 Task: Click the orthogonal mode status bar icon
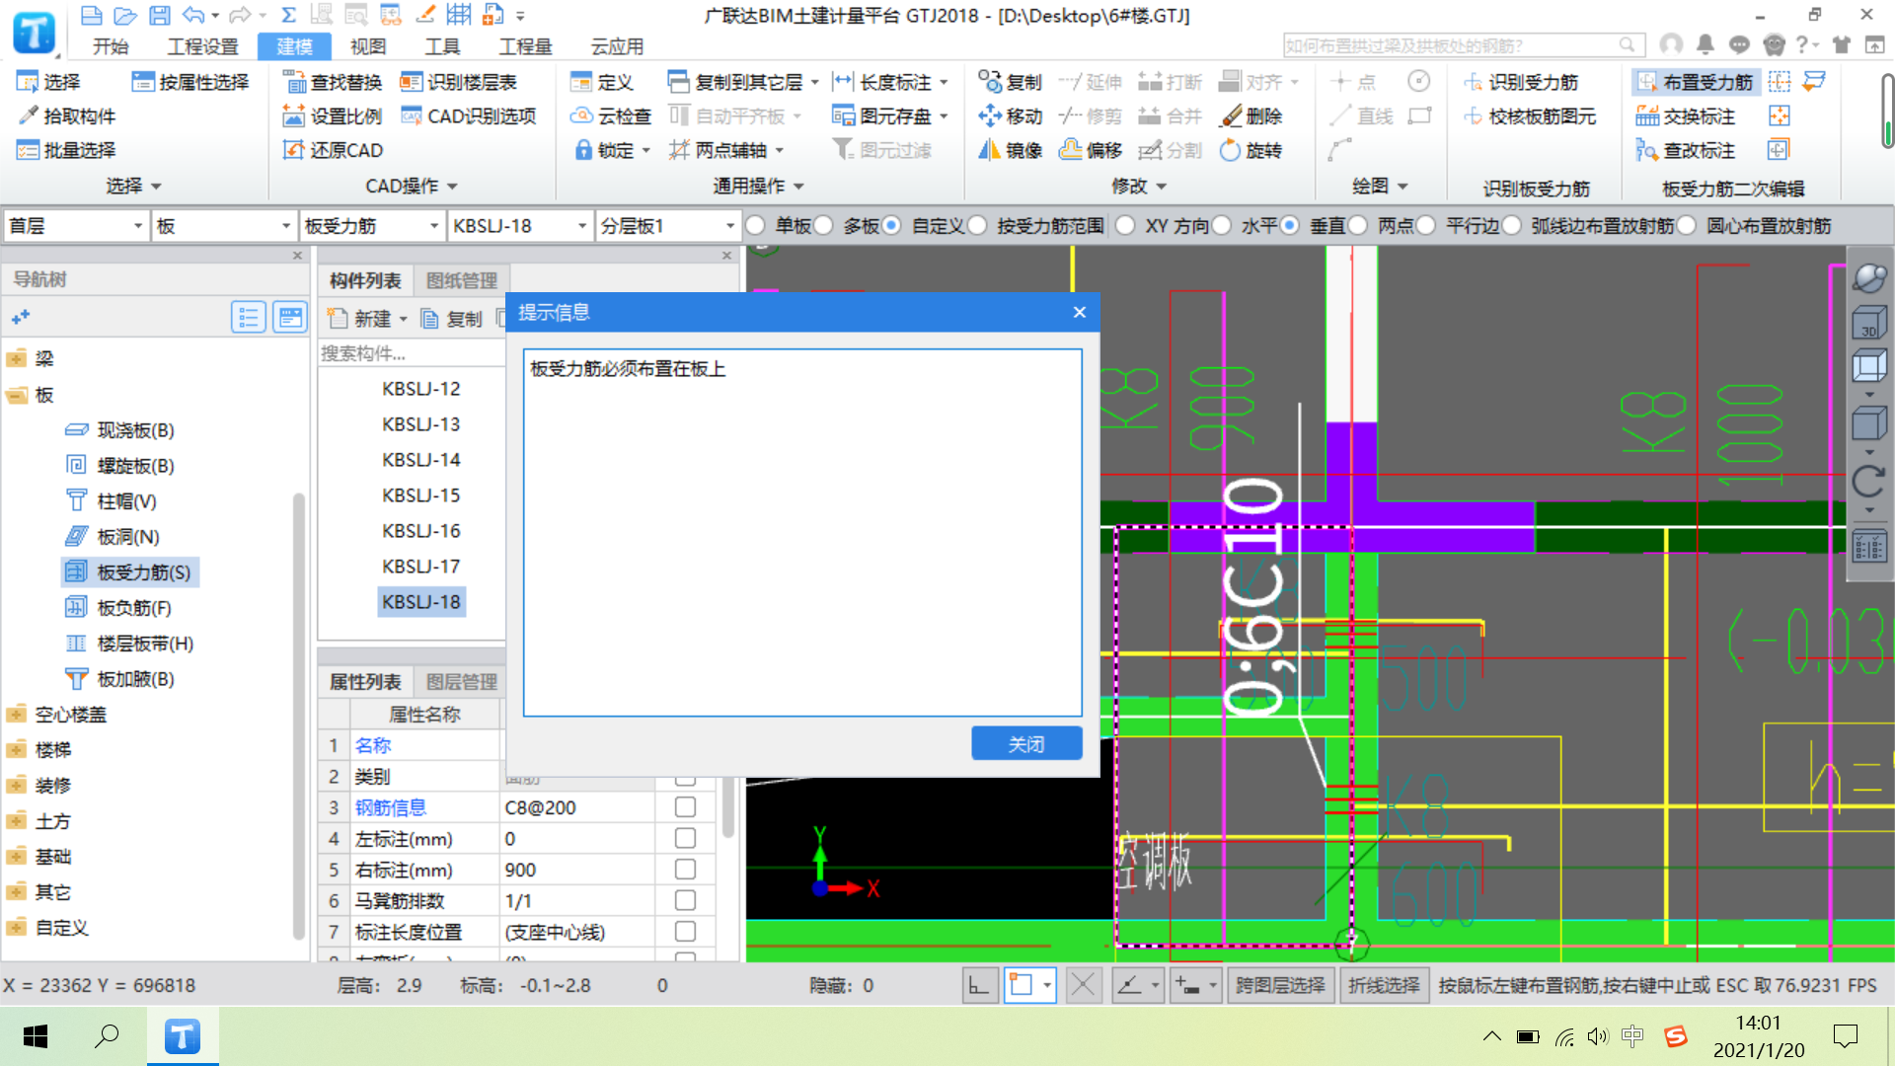click(978, 985)
